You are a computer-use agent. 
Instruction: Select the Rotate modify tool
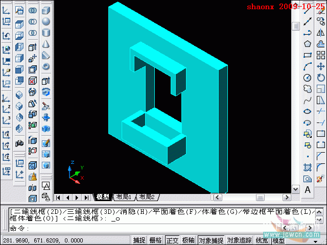pos(321,78)
